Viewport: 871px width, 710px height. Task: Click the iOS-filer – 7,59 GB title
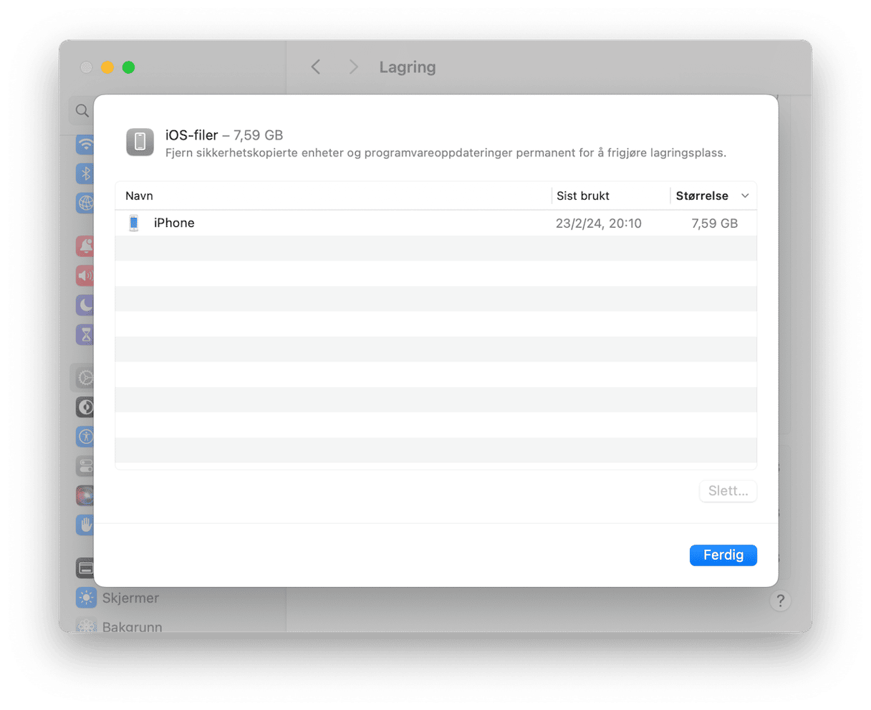pos(224,135)
